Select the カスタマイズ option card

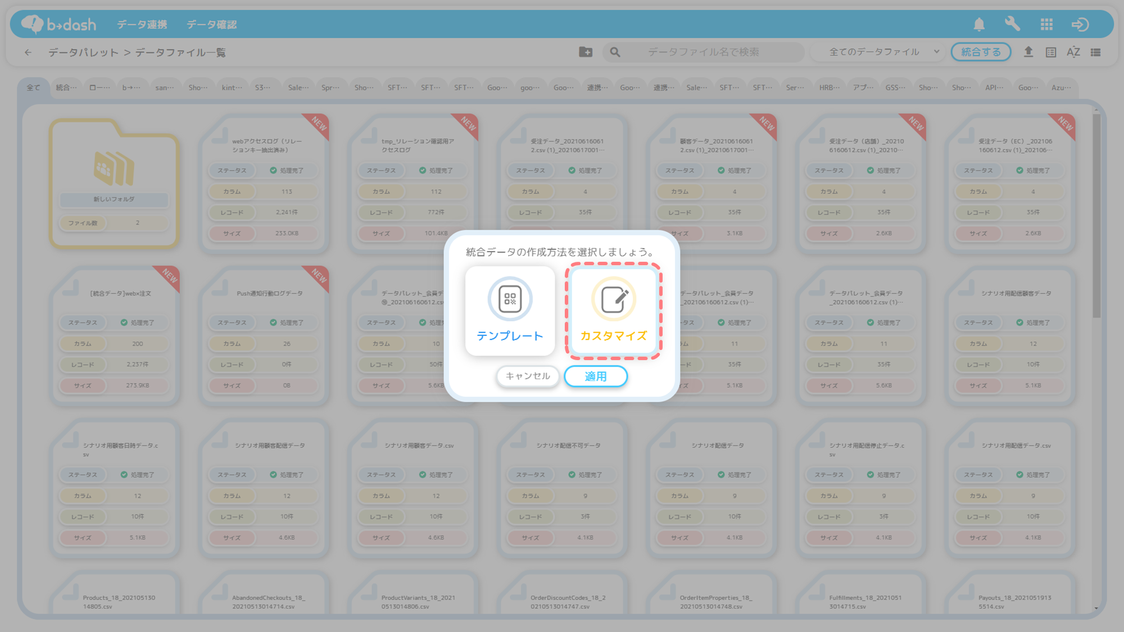pos(613,311)
